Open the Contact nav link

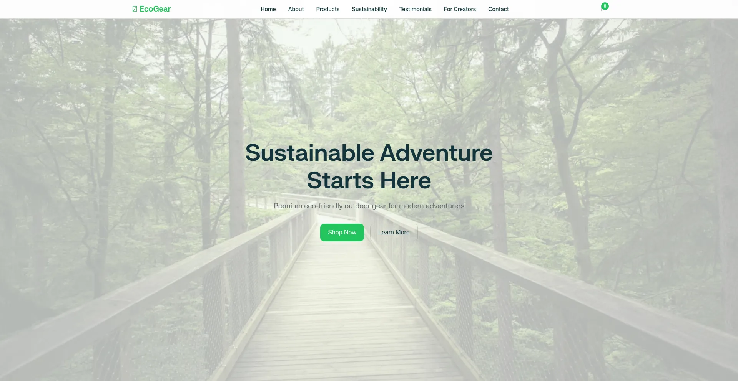[x=498, y=9]
